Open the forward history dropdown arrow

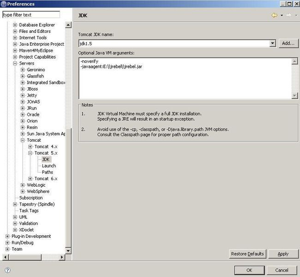coord(296,15)
